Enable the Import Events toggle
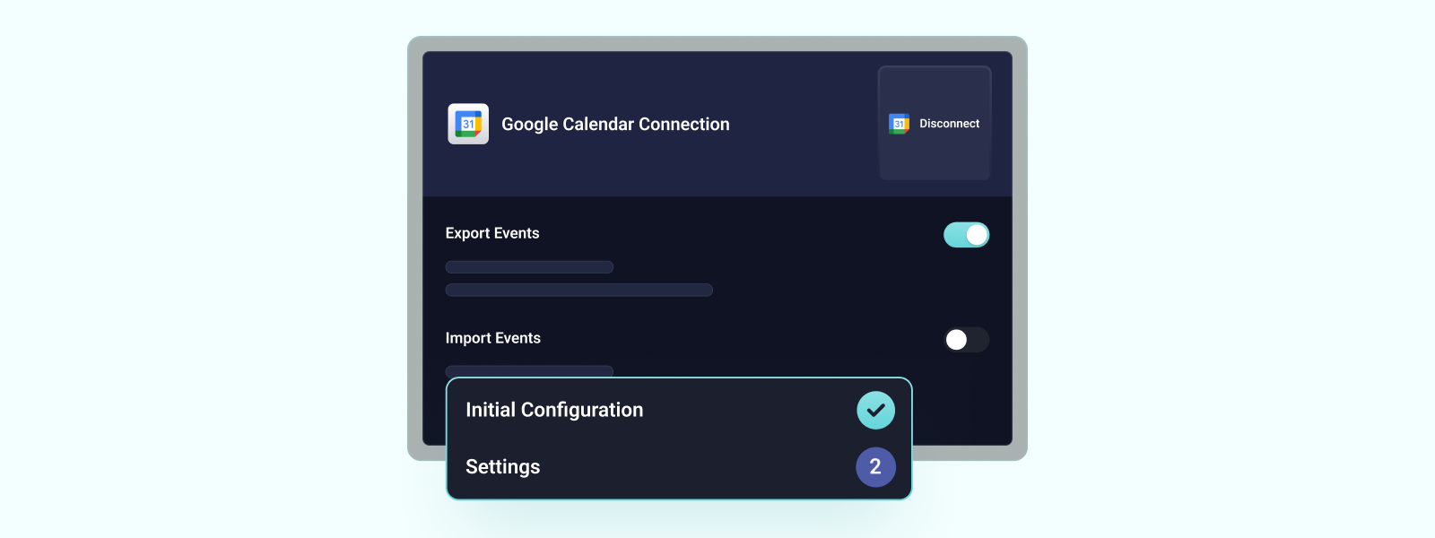The image size is (1435, 538). click(x=966, y=340)
